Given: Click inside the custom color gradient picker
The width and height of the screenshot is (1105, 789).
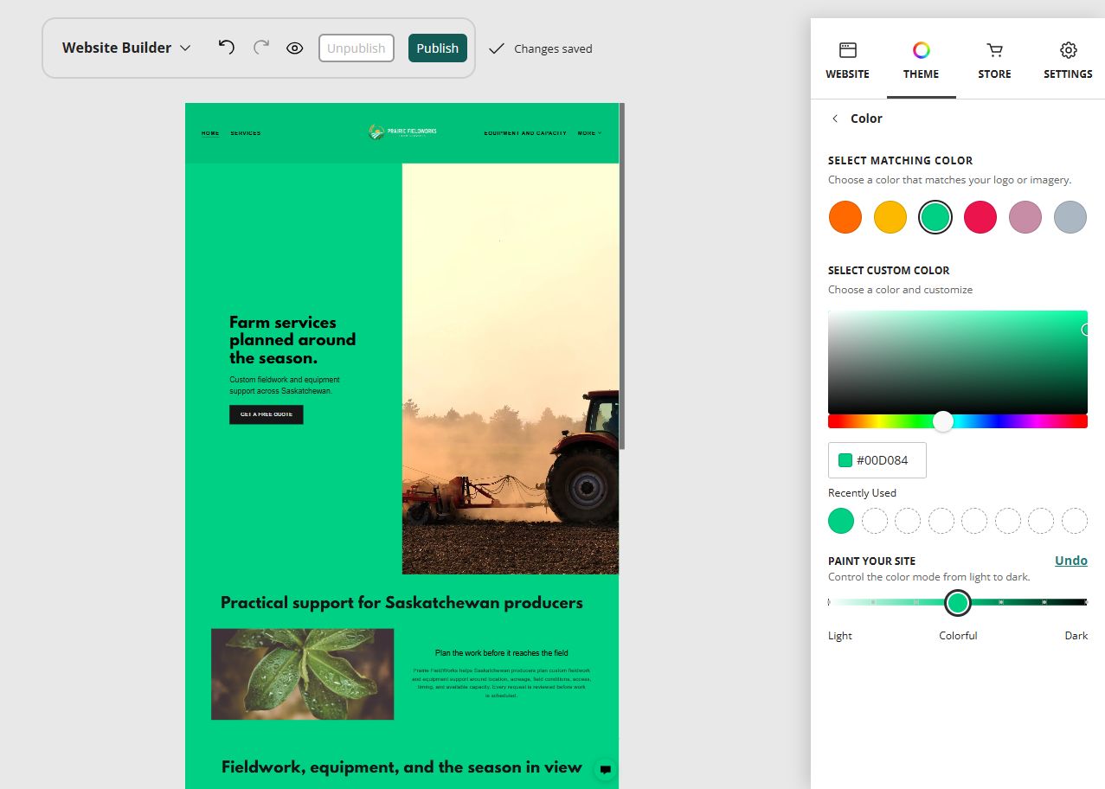Looking at the screenshot, I should (958, 362).
